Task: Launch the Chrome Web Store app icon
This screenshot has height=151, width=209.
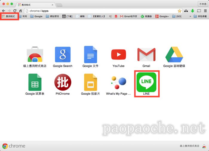Action: point(35,54)
